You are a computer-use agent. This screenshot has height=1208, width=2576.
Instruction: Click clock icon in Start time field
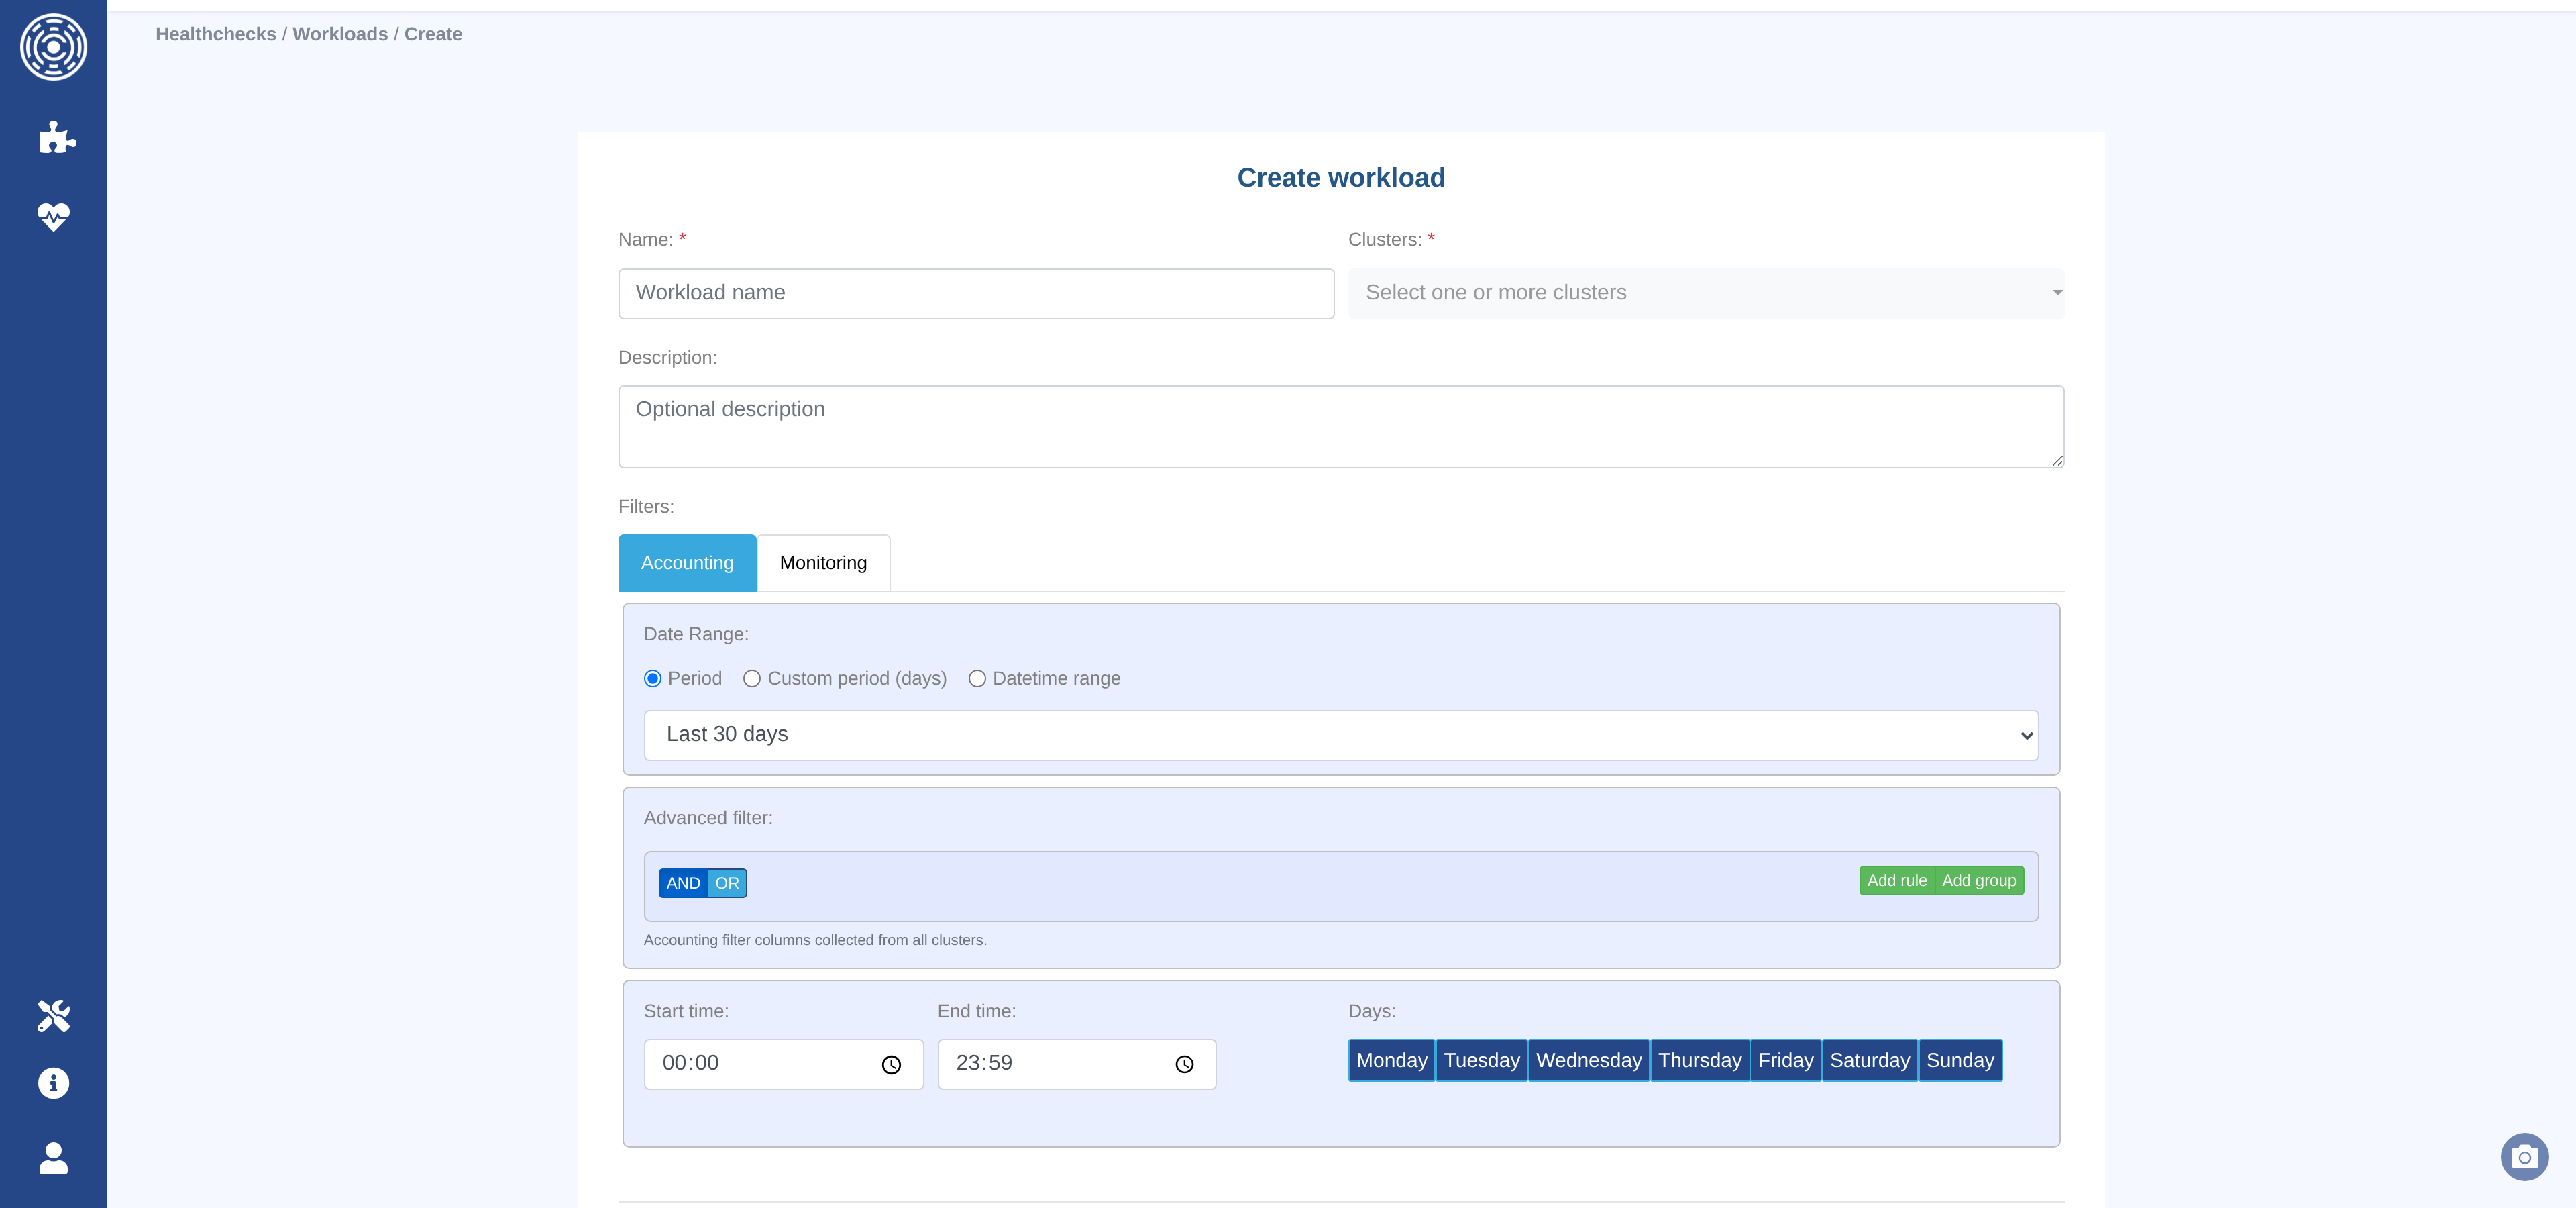891,1065
